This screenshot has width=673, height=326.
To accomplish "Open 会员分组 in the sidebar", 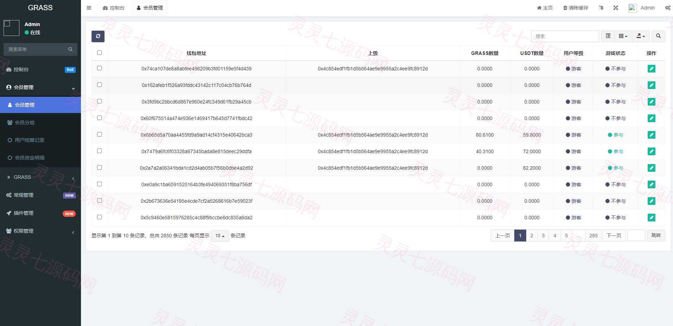I will [40, 123].
